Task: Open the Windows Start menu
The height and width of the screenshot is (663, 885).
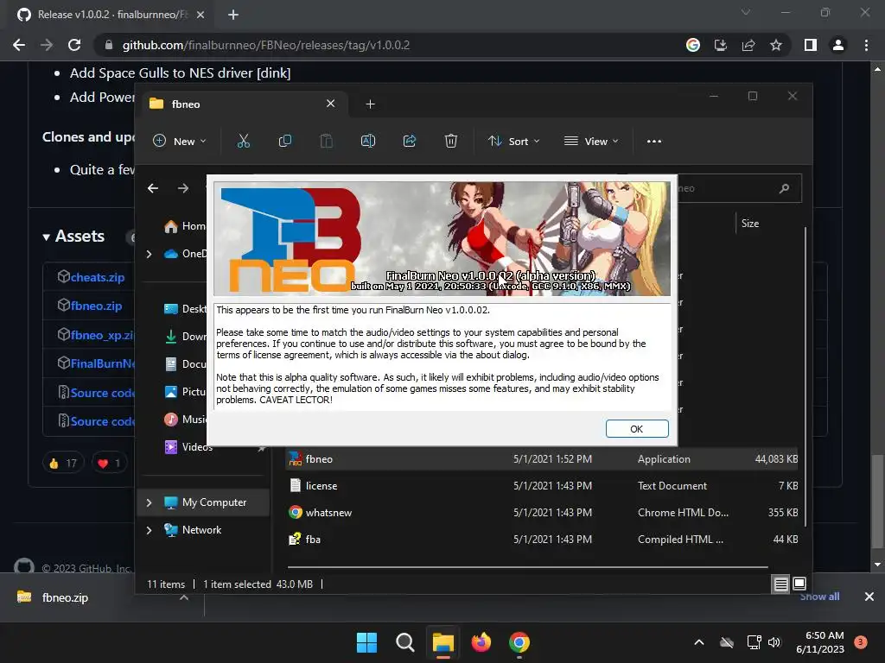Action: (366, 642)
